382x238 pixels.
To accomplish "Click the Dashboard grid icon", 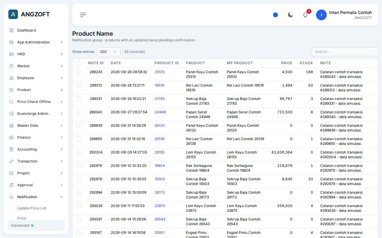I will [x=11, y=30].
